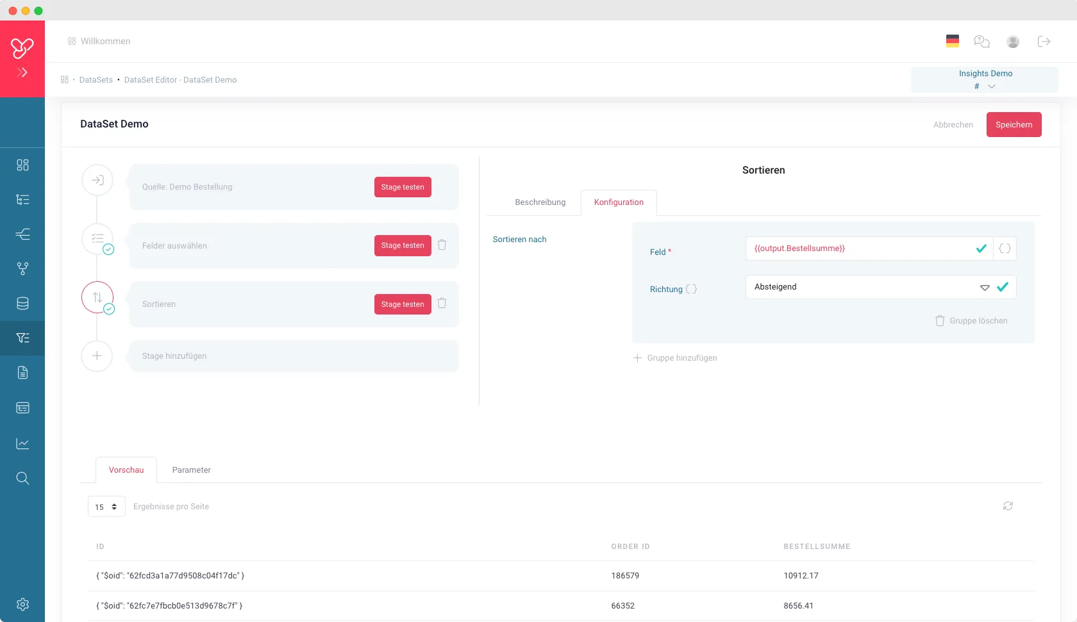The image size is (1077, 622).
Task: Open the user profile avatar
Action: 1013,42
